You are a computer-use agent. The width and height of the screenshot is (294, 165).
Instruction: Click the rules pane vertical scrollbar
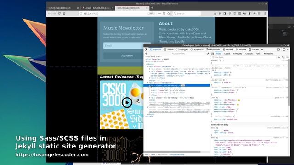click(x=289, y=82)
